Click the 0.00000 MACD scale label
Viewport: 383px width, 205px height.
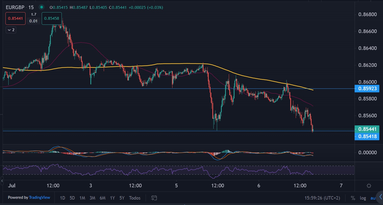[x=367, y=152]
